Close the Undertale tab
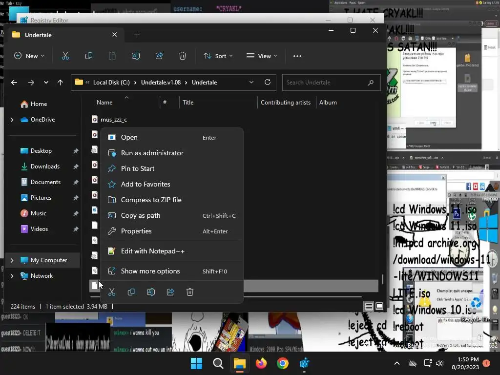Screen dimensions: 500x375 114,35
